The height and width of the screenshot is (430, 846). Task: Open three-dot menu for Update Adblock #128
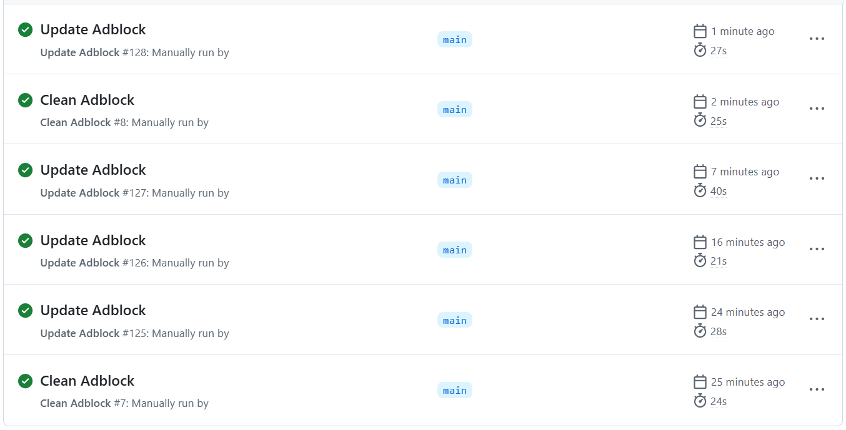click(x=817, y=39)
